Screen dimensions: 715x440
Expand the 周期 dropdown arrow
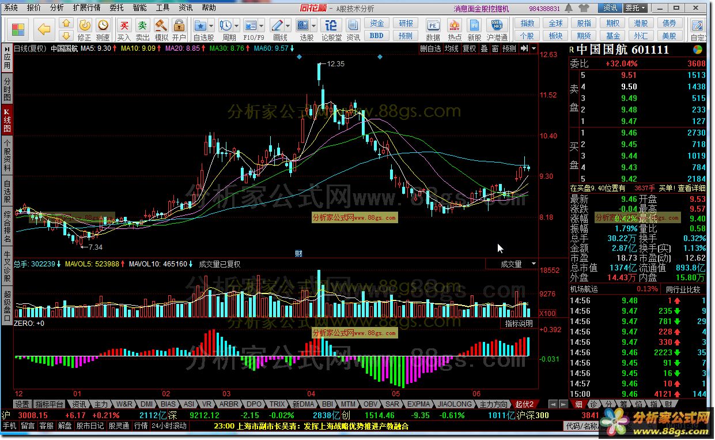237,26
